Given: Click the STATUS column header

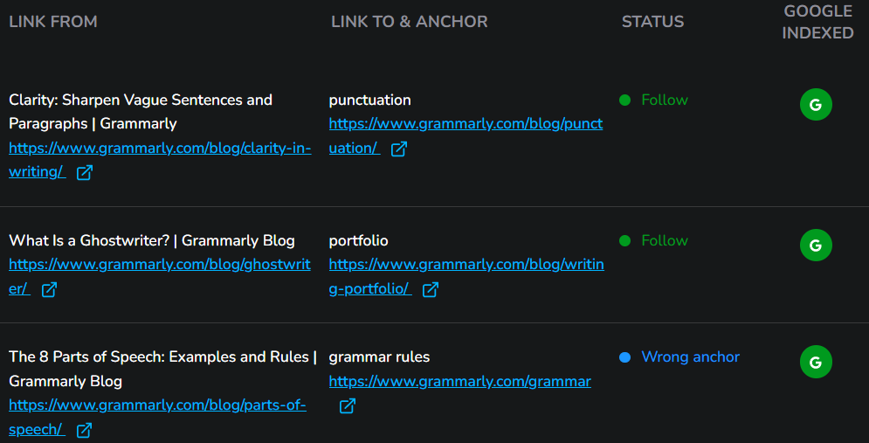Looking at the screenshot, I should (653, 22).
